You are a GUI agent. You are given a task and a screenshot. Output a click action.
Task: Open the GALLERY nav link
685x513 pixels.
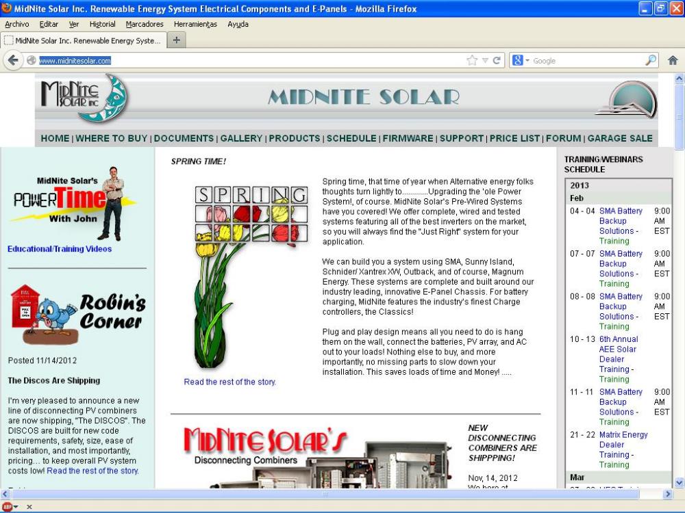[241, 138]
